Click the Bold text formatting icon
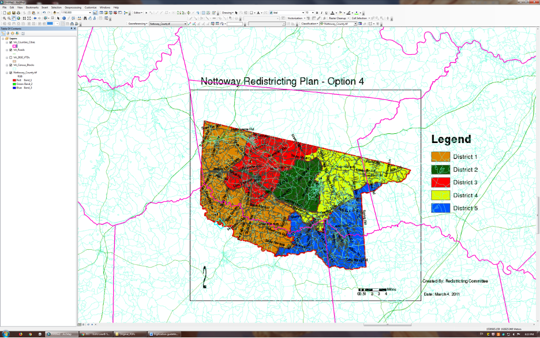The height and width of the screenshot is (338, 540). tap(327, 12)
